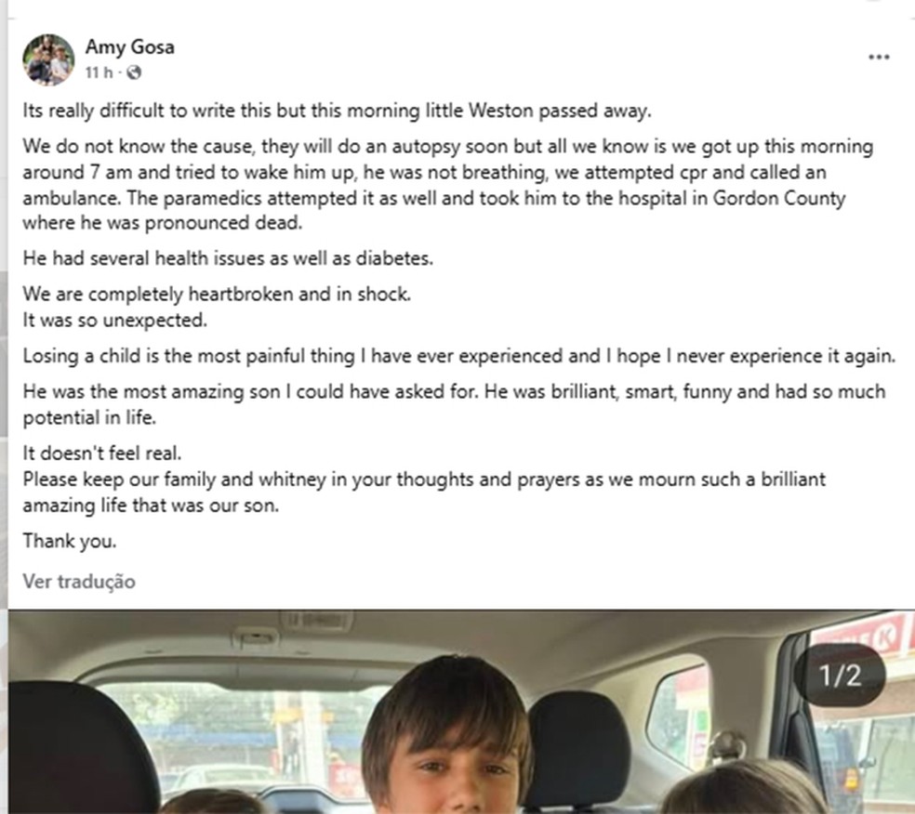Screen dimensions: 915x814
Task: Click the "11 h" post timestamp
Action: point(99,72)
